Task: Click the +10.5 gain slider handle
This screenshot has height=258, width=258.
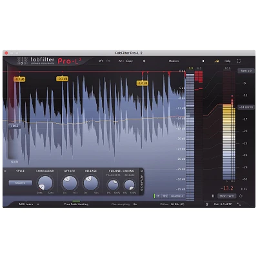Action: (x=14, y=126)
